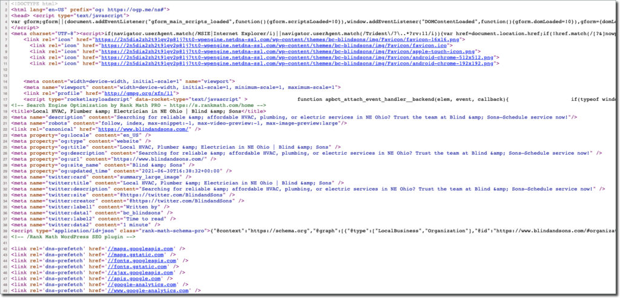Click the minimum-scale=1 viewport meta line
The width and height of the screenshot is (620, 298).
point(182,87)
